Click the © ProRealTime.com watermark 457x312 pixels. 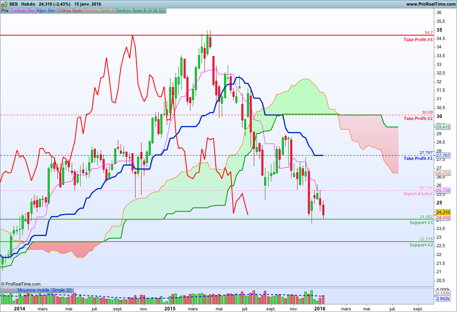click(x=21, y=284)
